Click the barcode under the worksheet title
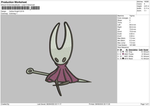Image resolution: width=150 pixels, height=106 pixels. 20,8
